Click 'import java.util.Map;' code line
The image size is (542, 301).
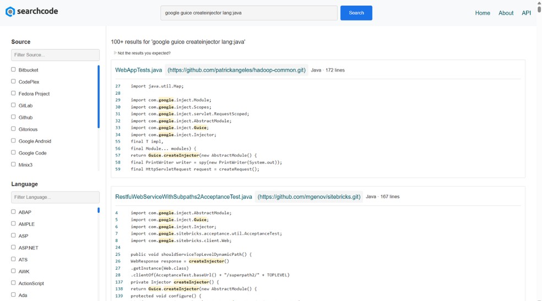click(157, 86)
